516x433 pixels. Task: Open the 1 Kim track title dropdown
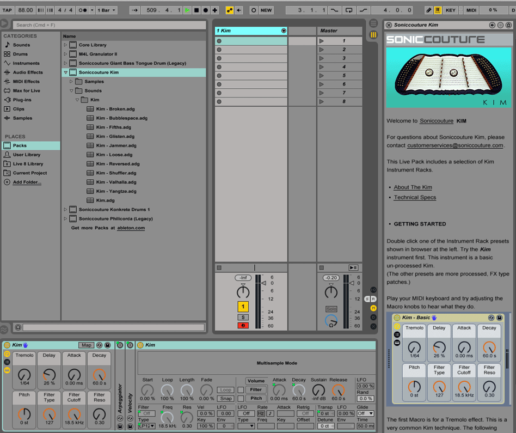tap(284, 31)
